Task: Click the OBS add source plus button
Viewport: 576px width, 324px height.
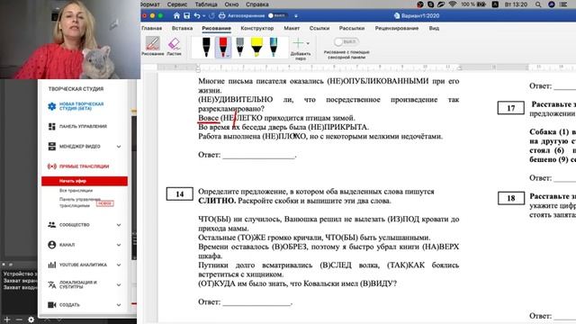Action: click(7, 319)
